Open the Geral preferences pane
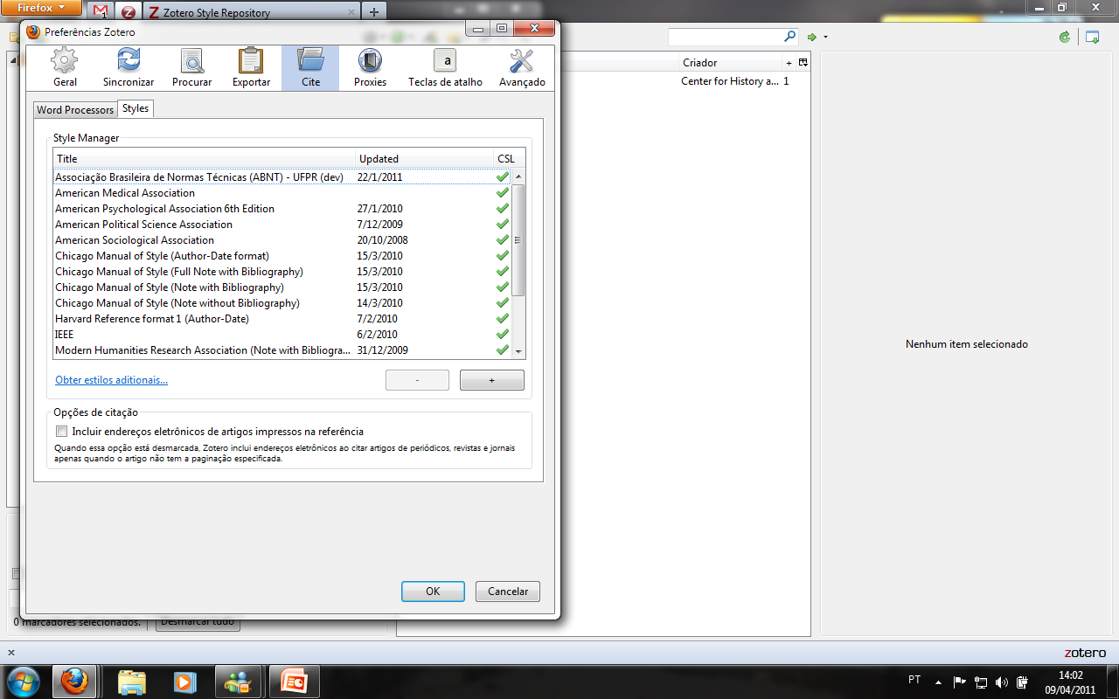The width and height of the screenshot is (1119, 699). pos(65,68)
